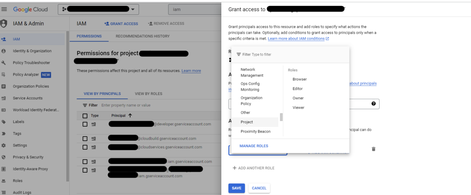Open Learn more about IAM conditions link
The height and width of the screenshot is (195, 471).
pyautogui.click(x=298, y=39)
